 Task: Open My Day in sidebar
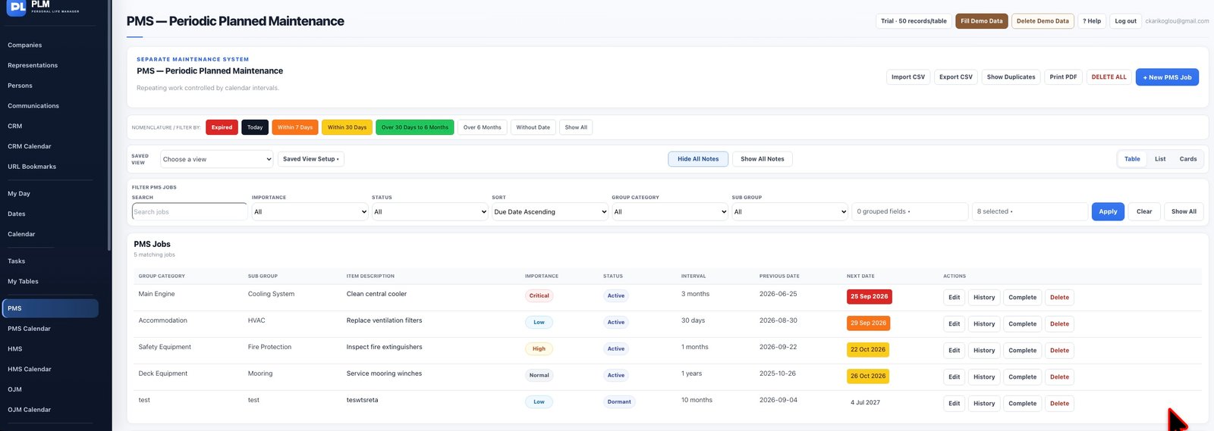[19, 194]
